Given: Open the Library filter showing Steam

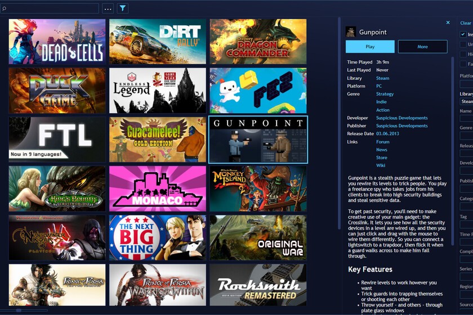Looking at the screenshot, I should pos(466,102).
